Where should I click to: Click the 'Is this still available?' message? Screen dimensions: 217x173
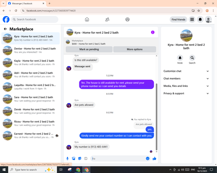[86, 60]
